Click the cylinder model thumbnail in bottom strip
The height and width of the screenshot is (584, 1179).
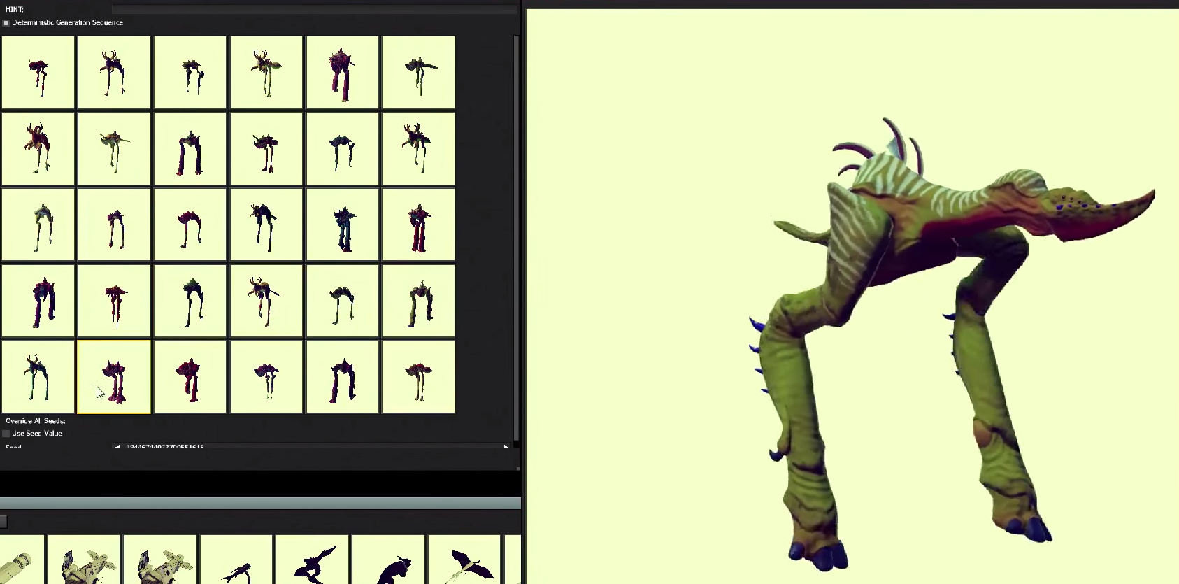pos(21,560)
